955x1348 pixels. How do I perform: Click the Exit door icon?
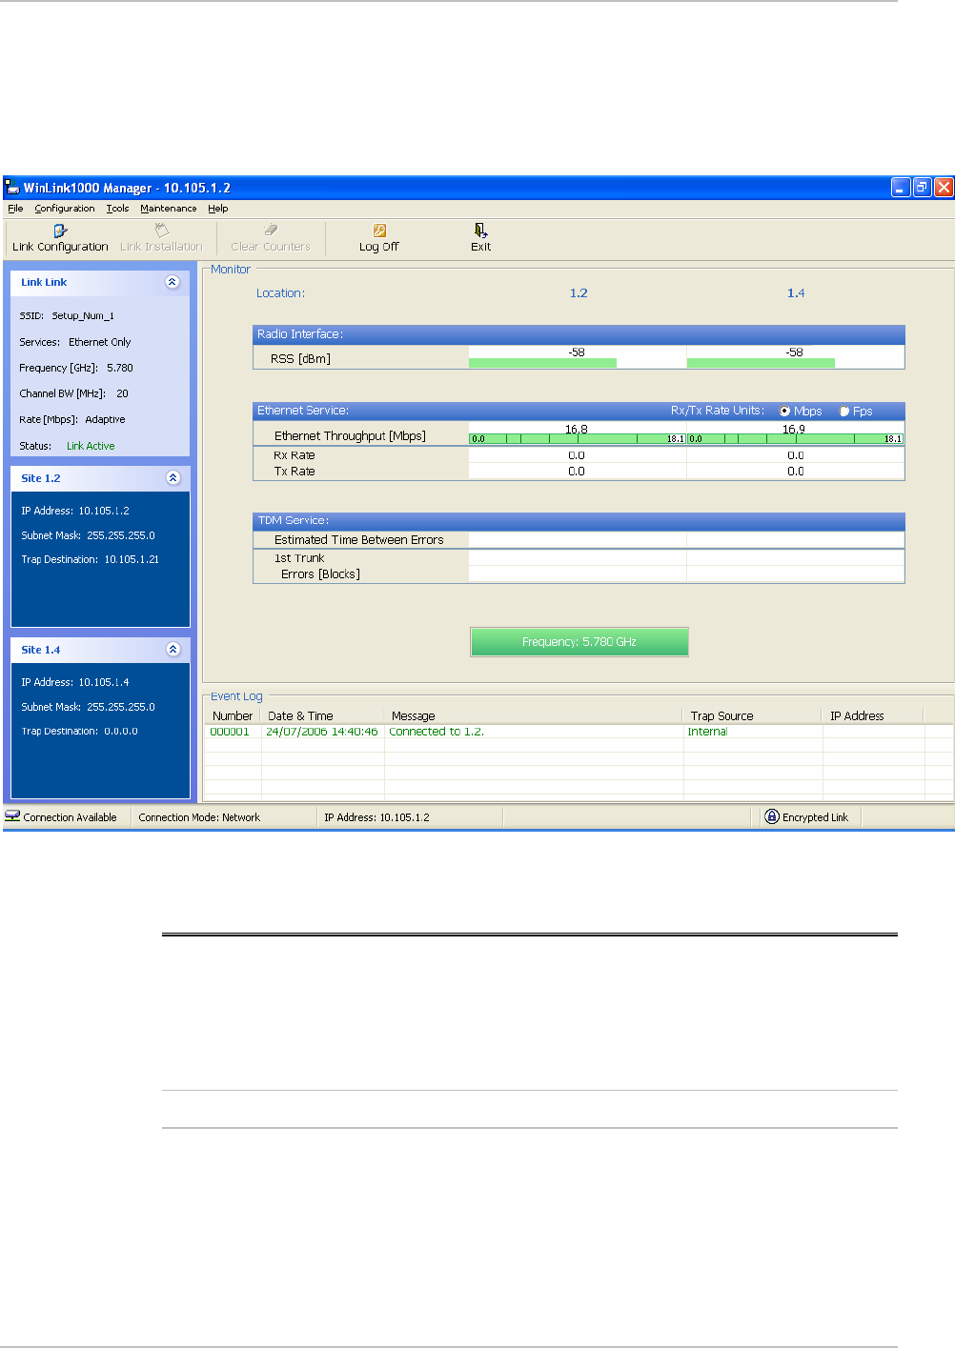tap(480, 231)
